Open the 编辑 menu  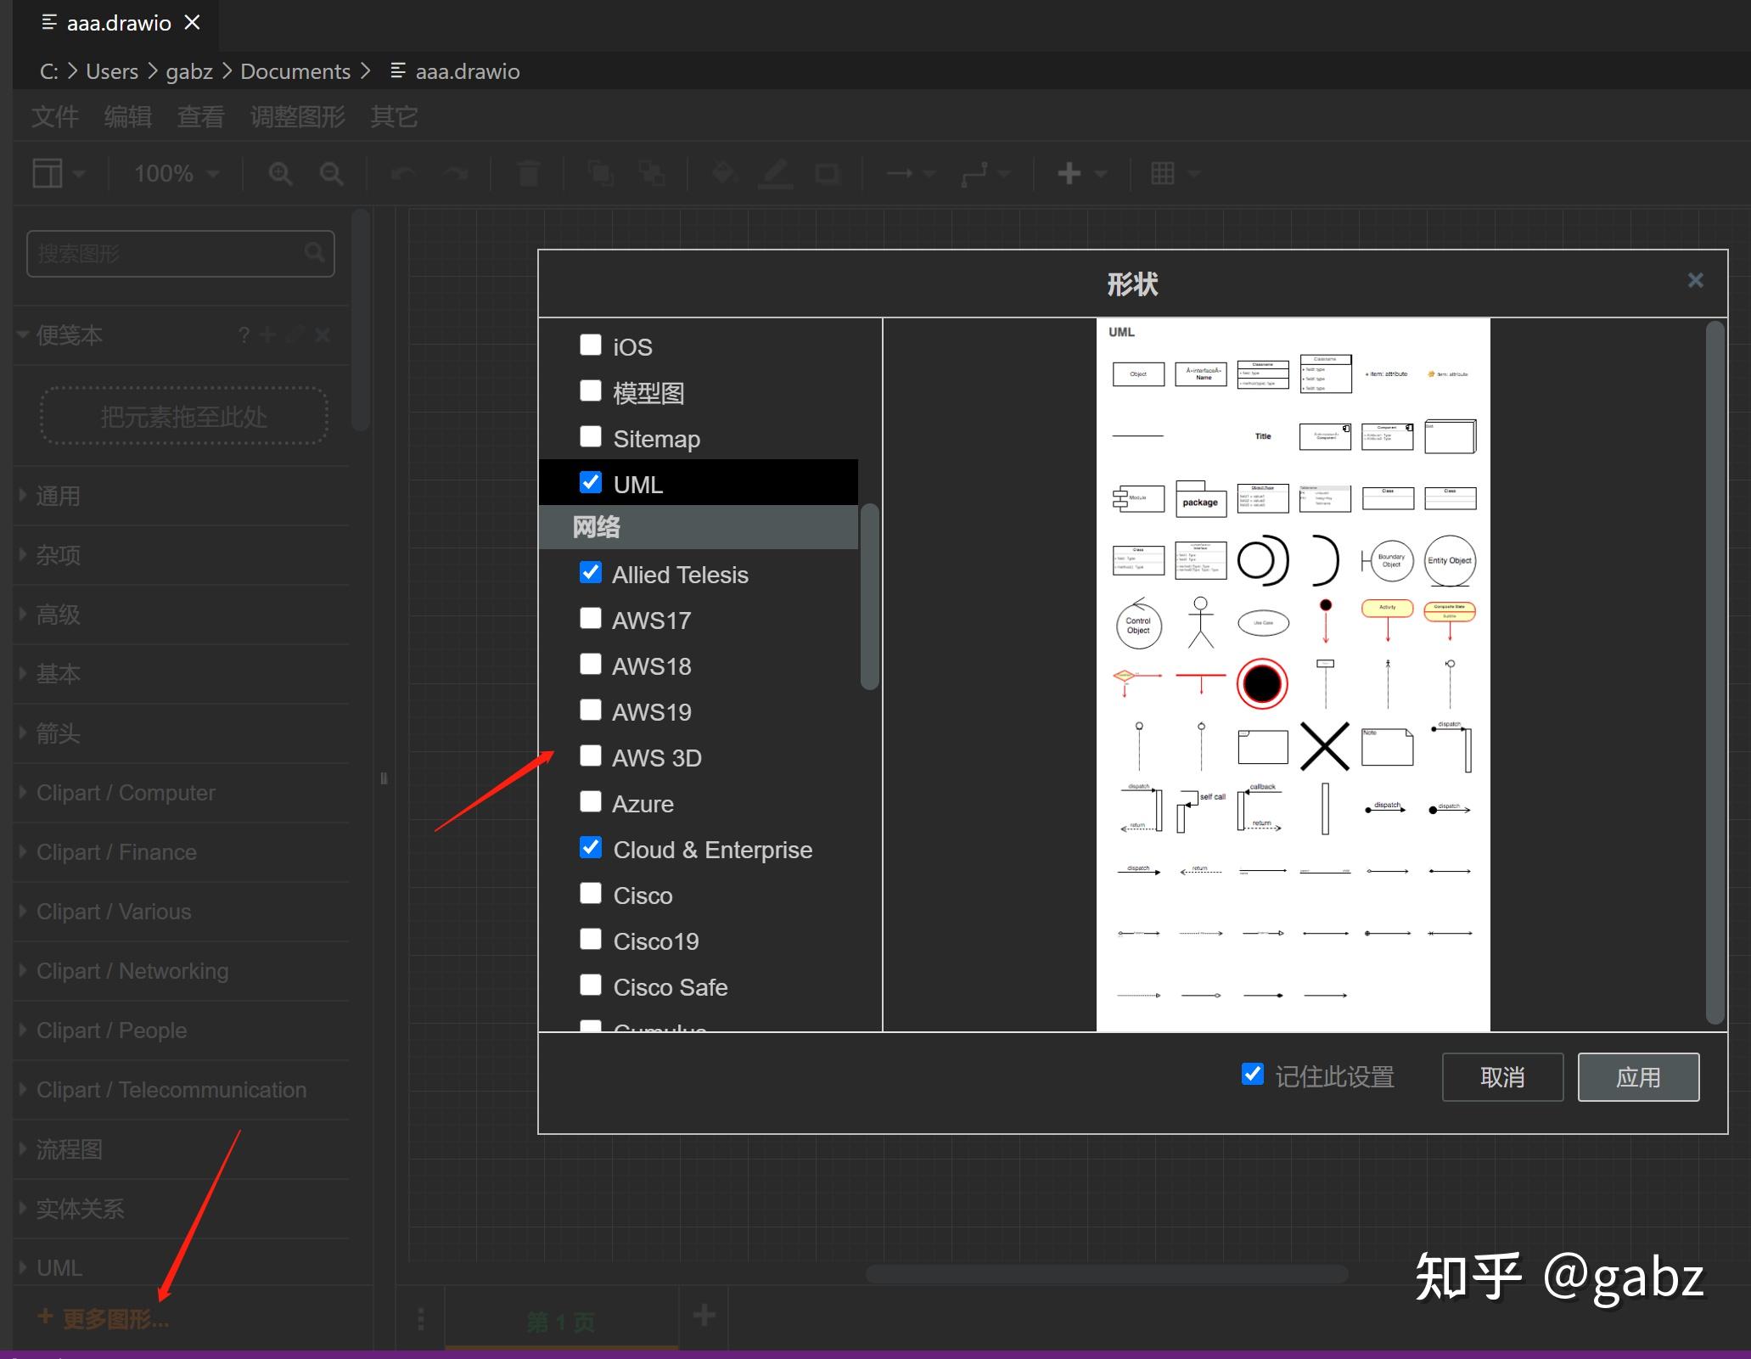[x=127, y=116]
